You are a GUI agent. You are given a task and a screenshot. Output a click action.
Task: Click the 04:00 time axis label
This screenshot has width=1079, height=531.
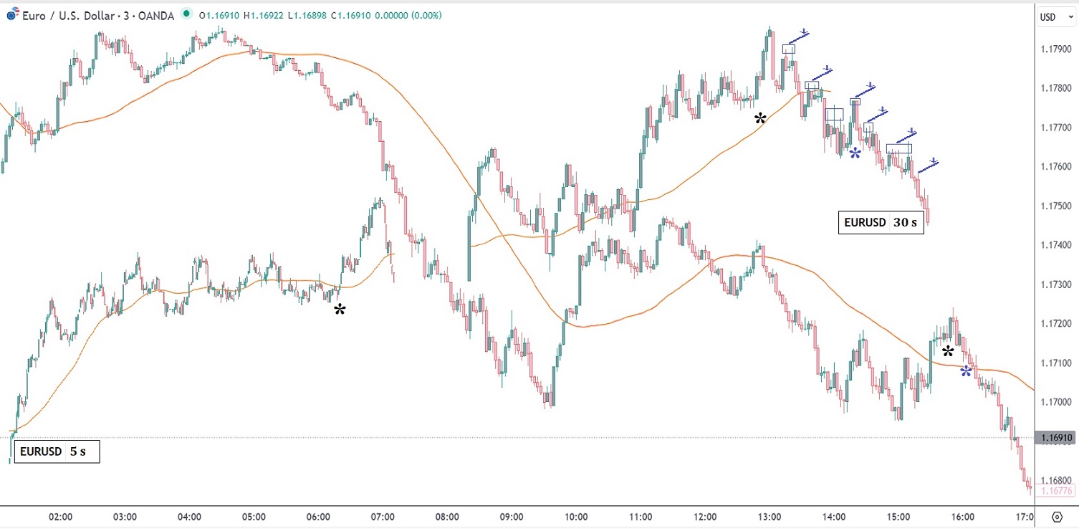189,517
